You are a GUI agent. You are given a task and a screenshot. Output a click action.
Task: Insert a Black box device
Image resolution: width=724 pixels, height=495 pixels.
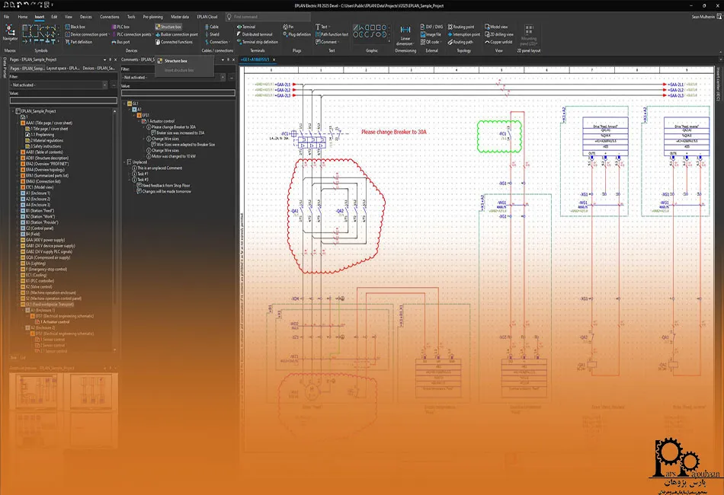[77, 27]
